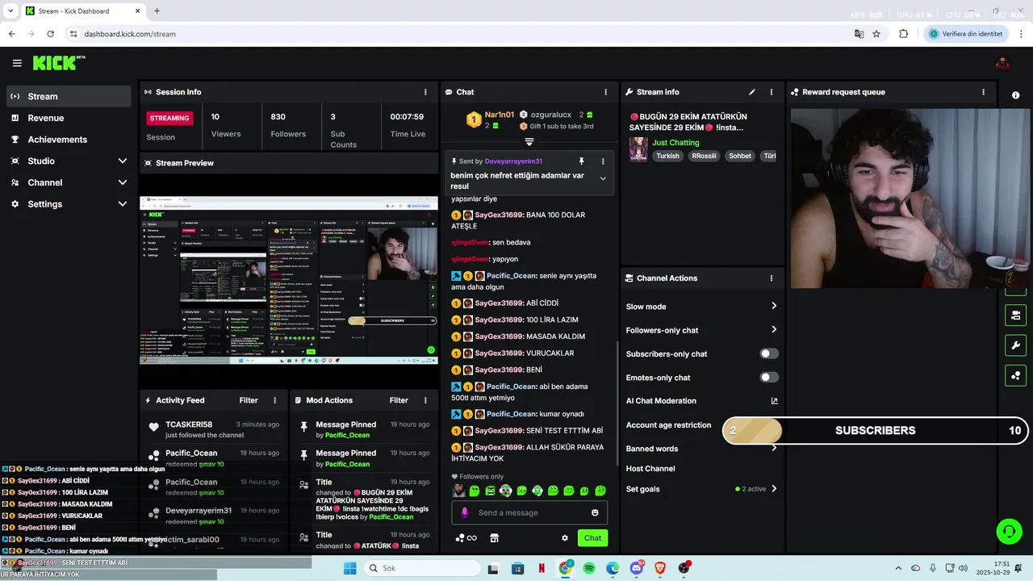Open Reward request queue options menu

[x=983, y=92]
